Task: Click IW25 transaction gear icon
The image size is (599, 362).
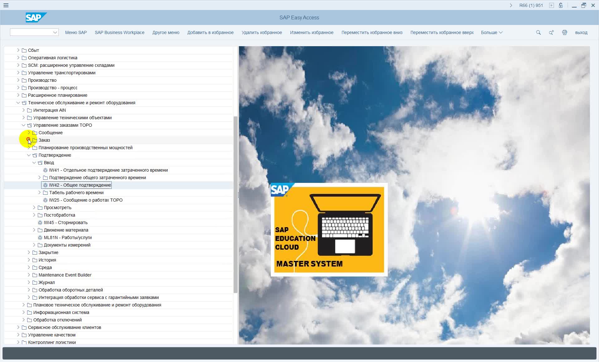Action: point(45,200)
